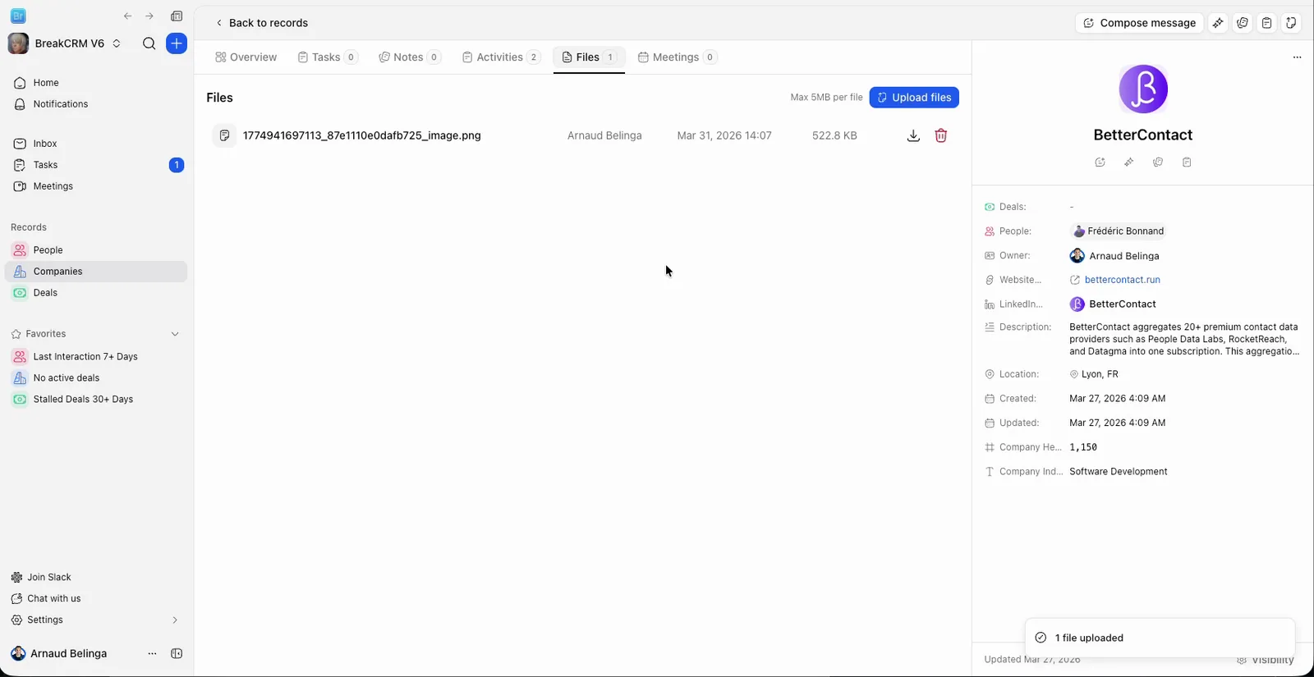Click the stacked cards icon in top toolbar
Screen dimensions: 1314x677
pyautogui.click(x=1243, y=23)
